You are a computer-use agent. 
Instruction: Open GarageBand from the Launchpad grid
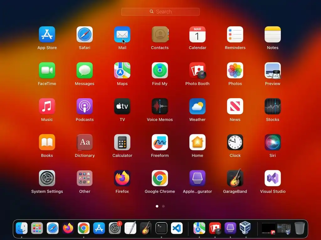(235, 178)
